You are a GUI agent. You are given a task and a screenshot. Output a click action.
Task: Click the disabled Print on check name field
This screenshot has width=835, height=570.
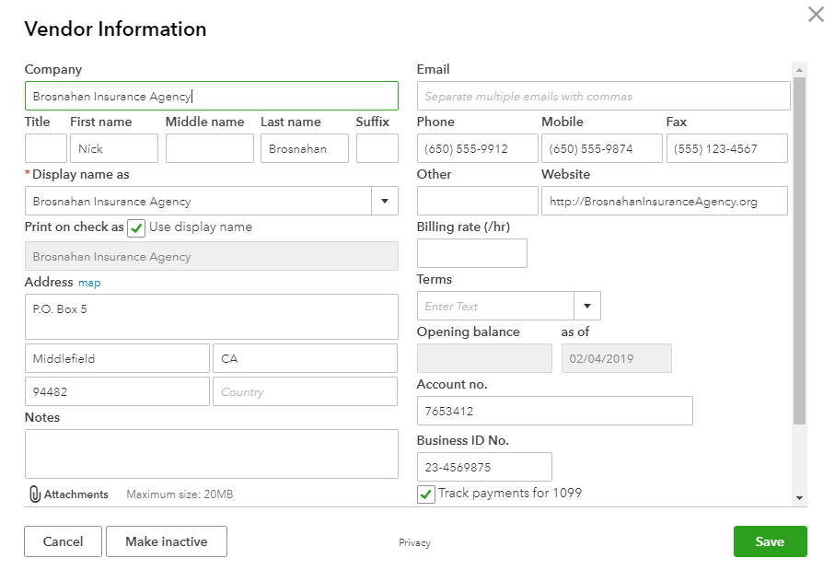click(x=212, y=256)
